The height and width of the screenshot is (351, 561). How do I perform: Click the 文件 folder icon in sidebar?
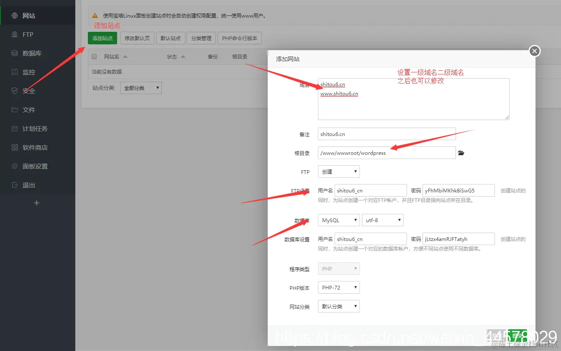click(x=15, y=110)
